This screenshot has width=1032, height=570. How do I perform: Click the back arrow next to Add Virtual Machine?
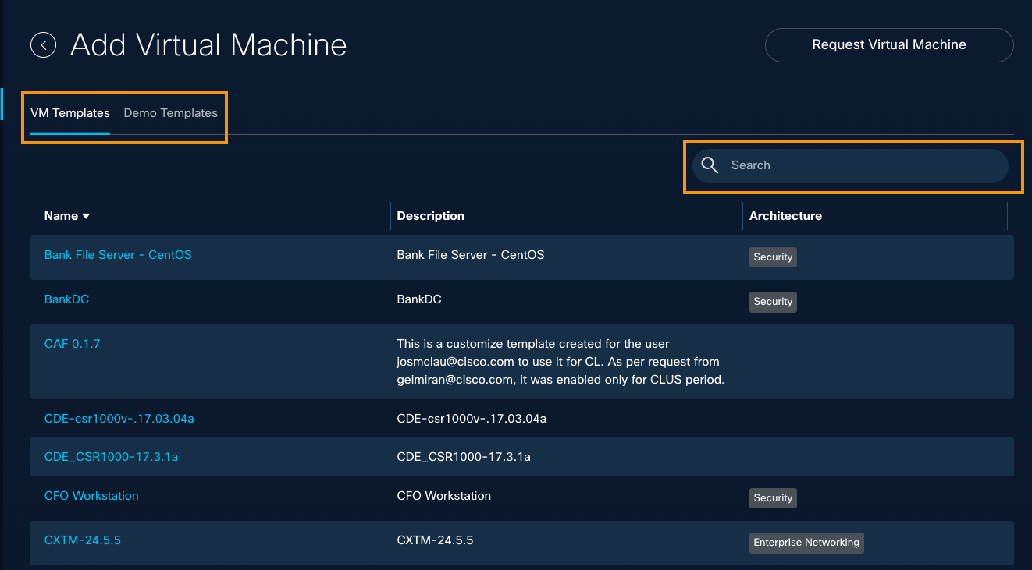[44, 45]
